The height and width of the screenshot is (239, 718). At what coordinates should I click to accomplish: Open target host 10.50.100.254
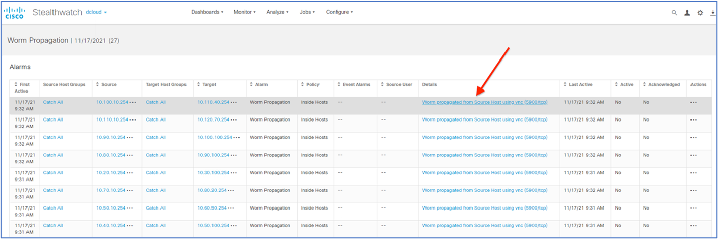214,226
